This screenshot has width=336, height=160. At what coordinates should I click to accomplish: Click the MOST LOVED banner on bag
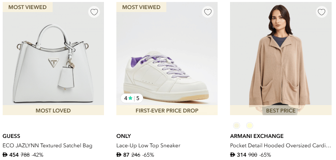[53, 110]
